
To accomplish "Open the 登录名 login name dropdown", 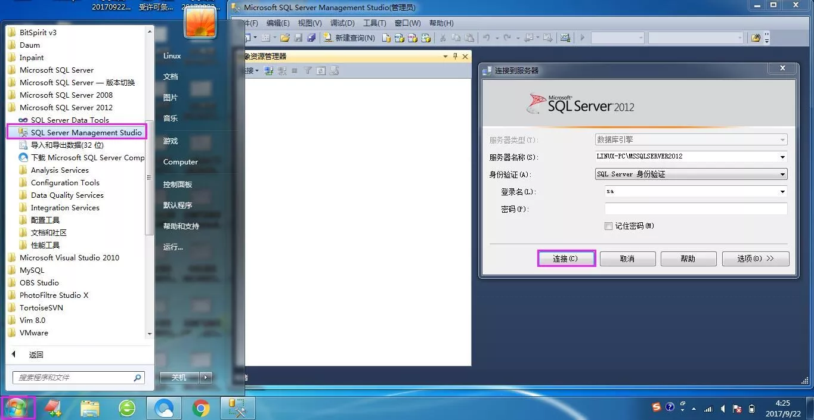I will point(782,191).
